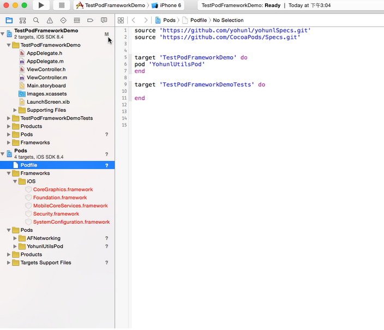Open the find navigator magnifier icon
The width and height of the screenshot is (384, 330).
[x=36, y=20]
